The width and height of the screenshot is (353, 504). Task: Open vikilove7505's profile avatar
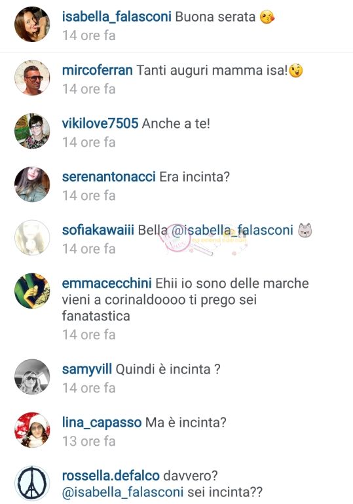pyautogui.click(x=32, y=131)
